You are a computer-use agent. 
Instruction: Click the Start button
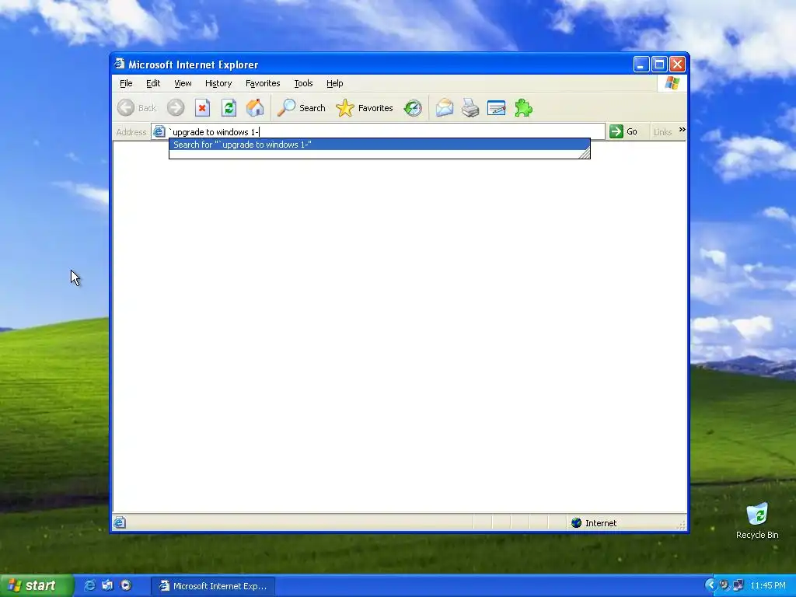click(x=36, y=585)
